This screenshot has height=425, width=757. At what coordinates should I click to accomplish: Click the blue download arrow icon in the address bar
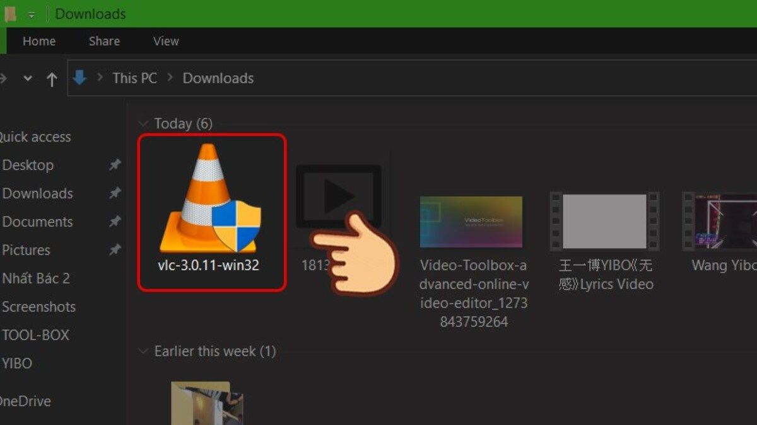point(79,77)
